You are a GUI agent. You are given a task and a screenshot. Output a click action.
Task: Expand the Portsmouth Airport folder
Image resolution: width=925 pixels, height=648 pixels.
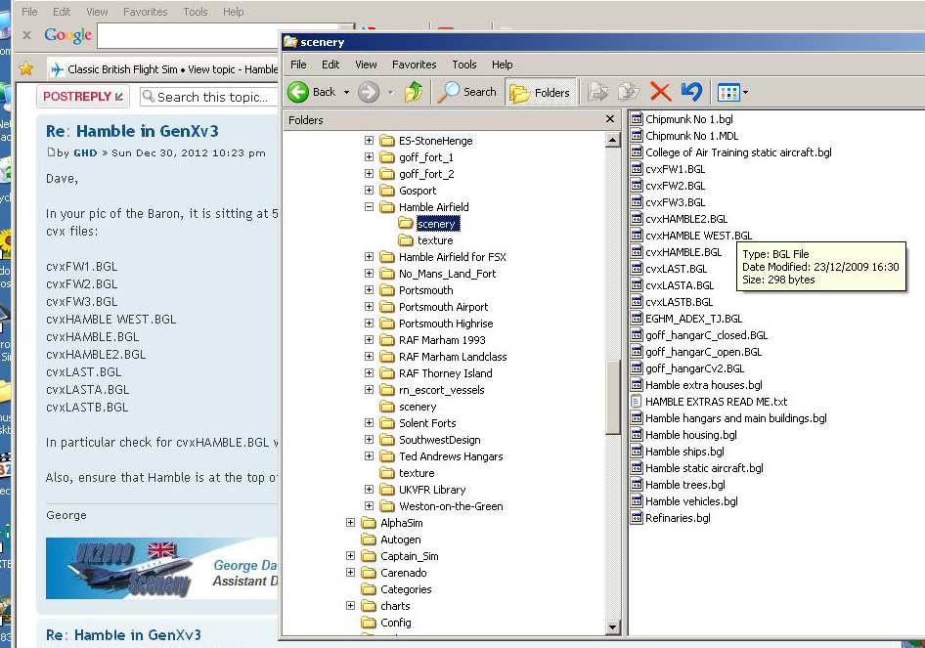tap(369, 307)
